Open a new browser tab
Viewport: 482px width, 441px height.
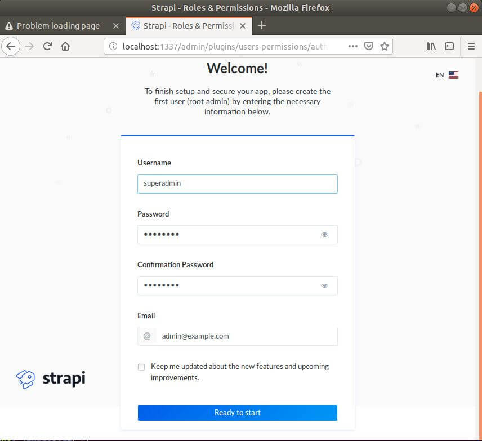(x=261, y=26)
